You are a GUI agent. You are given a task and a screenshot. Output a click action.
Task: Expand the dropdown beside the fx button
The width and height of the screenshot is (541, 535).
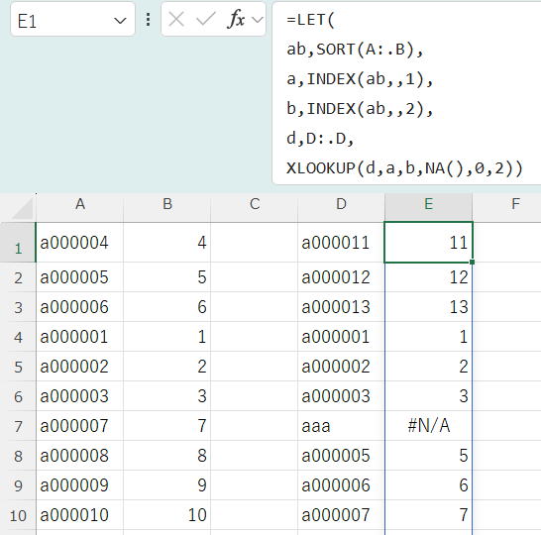coord(258,20)
